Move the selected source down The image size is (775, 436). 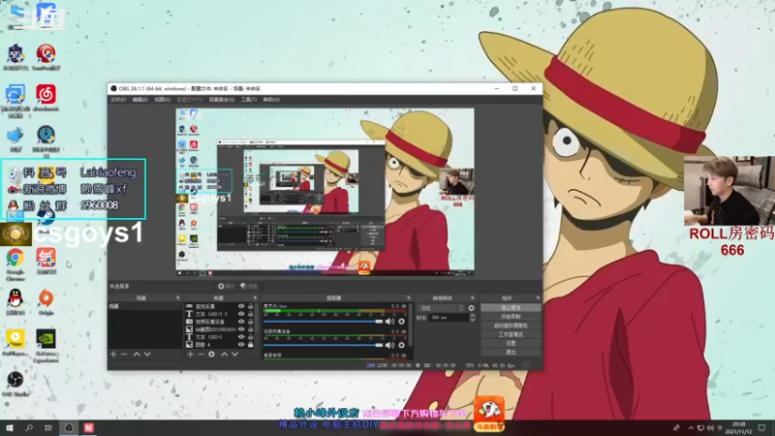234,355
